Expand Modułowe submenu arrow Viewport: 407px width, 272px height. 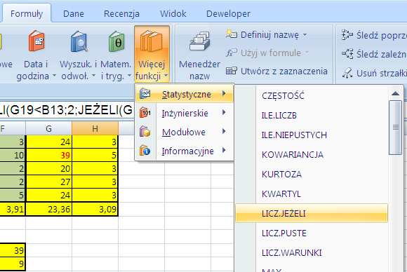(224, 132)
